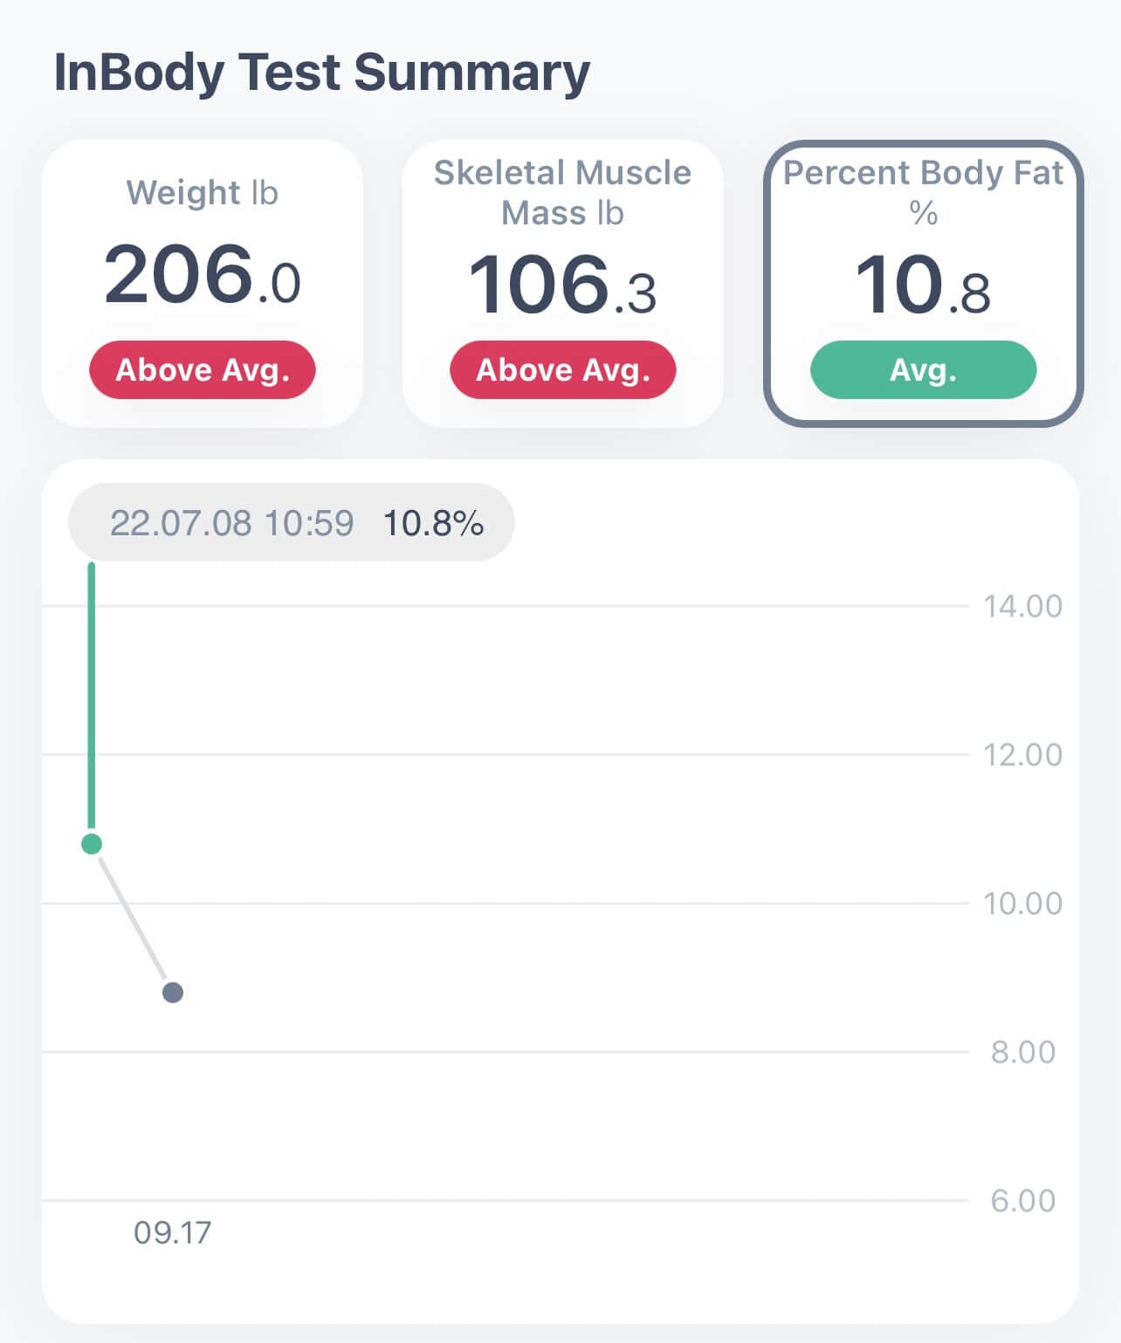Click the gray data point on the chart

171,991
